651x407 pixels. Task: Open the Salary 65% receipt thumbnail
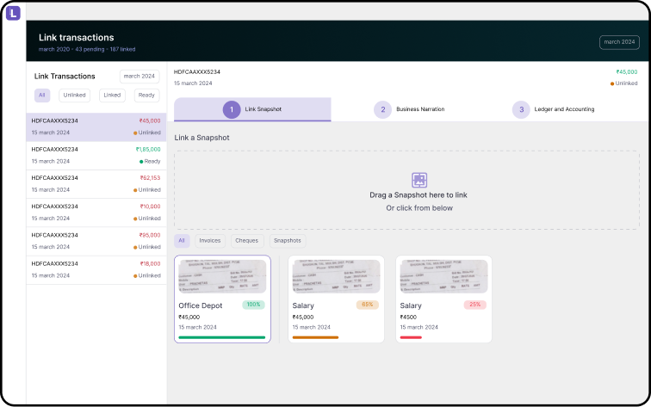pyautogui.click(x=337, y=277)
